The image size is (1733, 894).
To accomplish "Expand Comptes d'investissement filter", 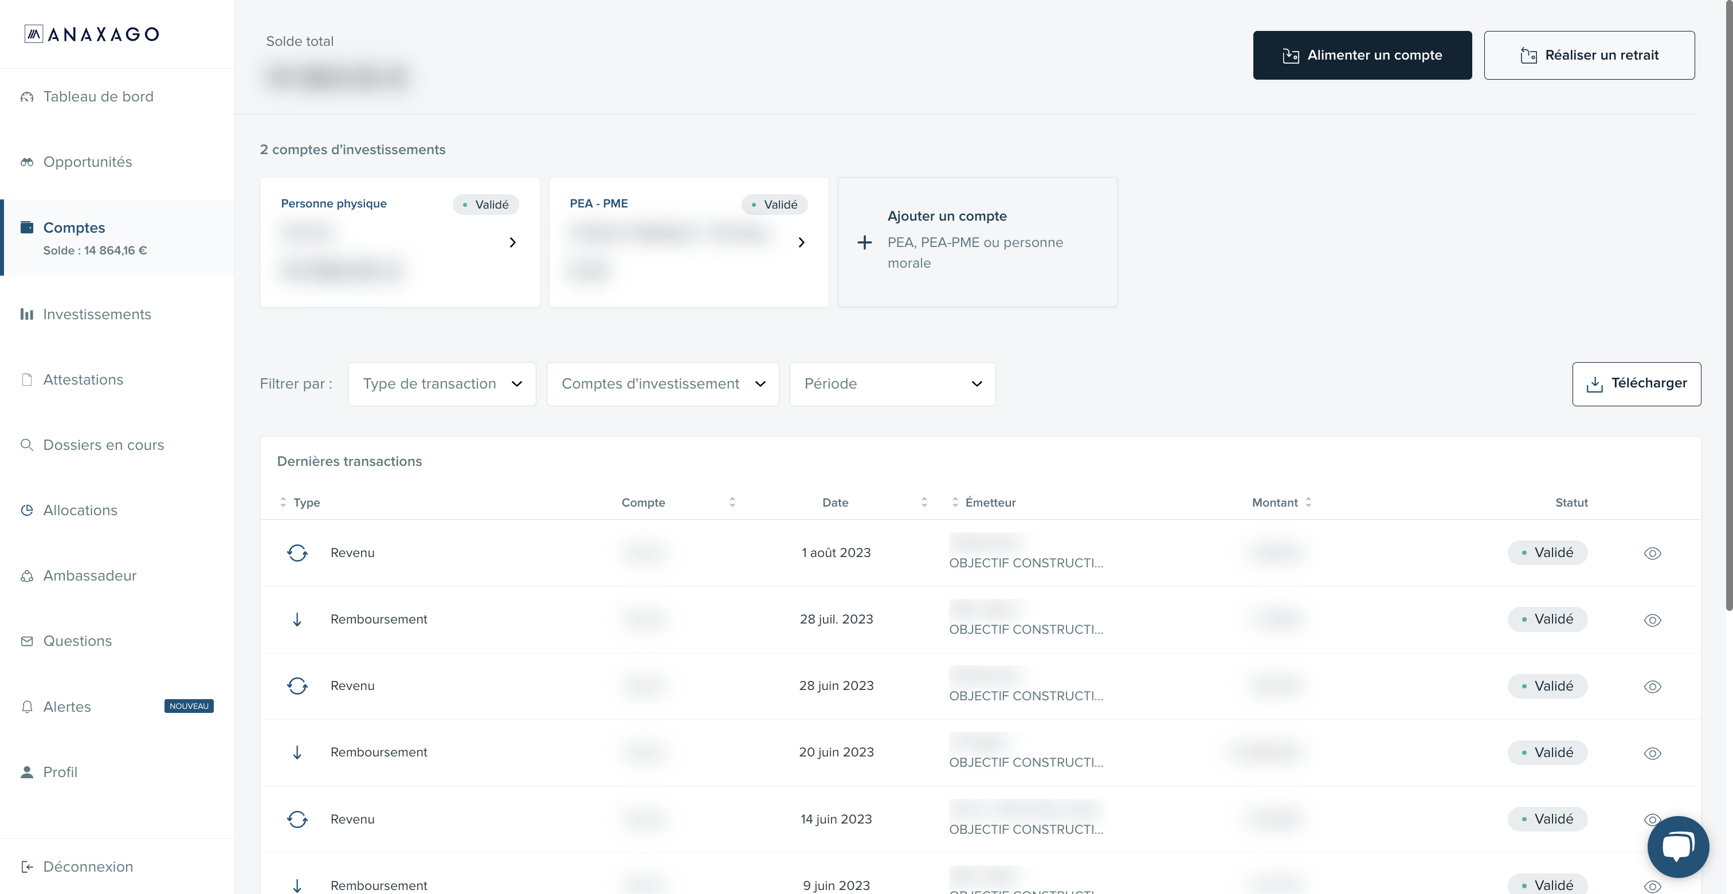I will 662,383.
